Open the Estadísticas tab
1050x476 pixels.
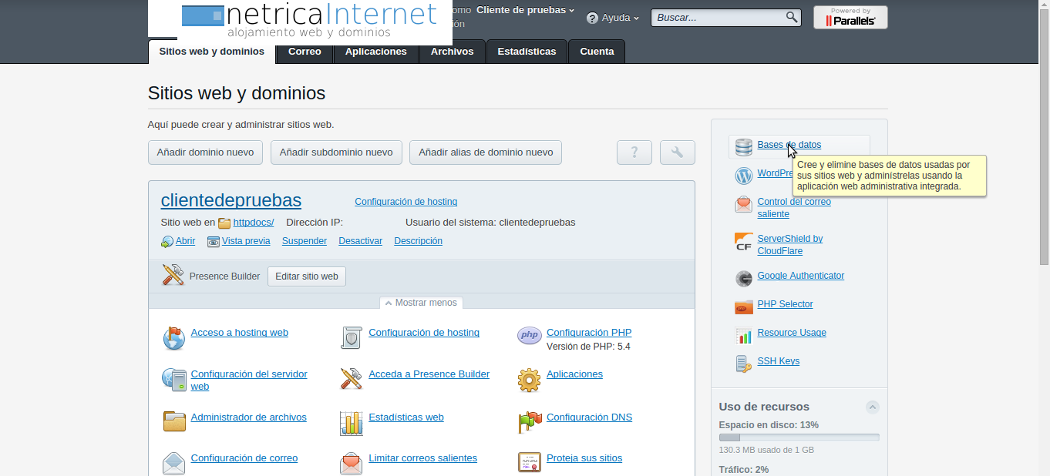(527, 52)
